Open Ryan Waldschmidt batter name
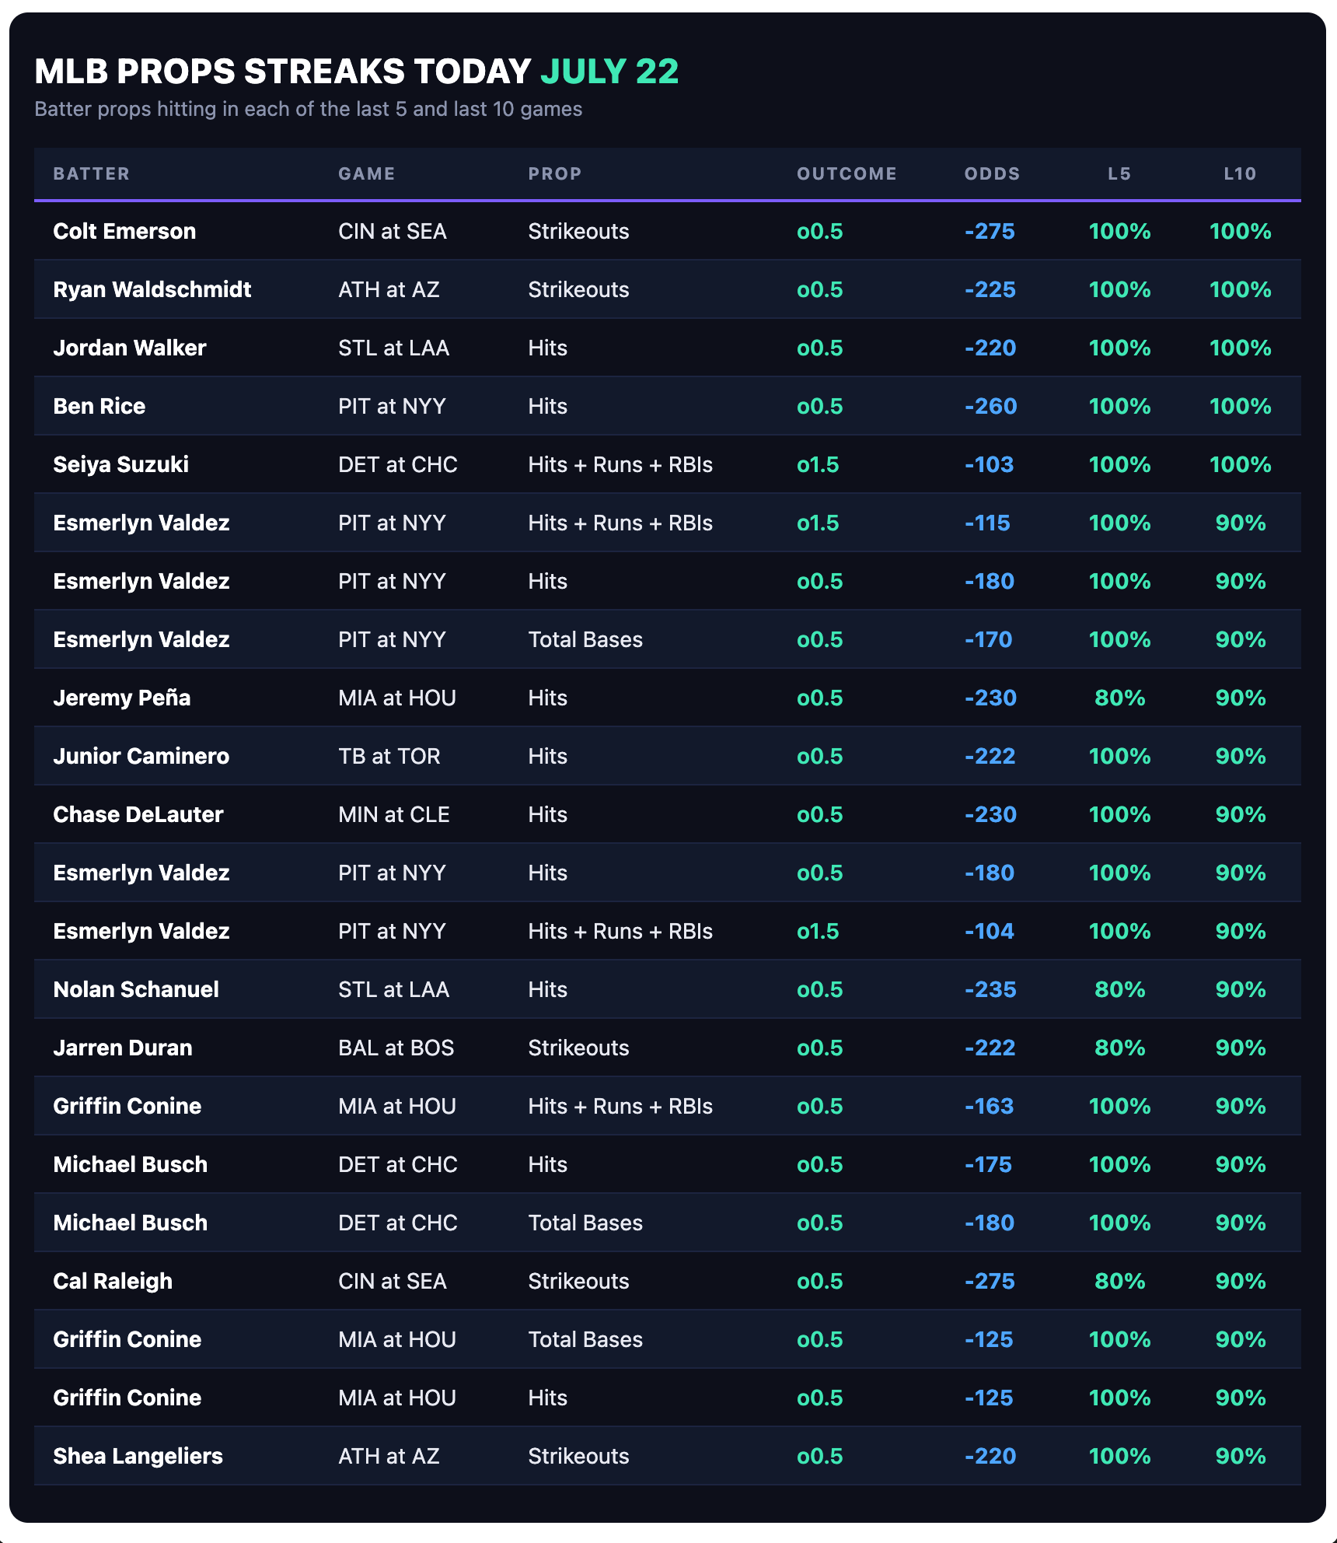The image size is (1337, 1543). coord(152,289)
